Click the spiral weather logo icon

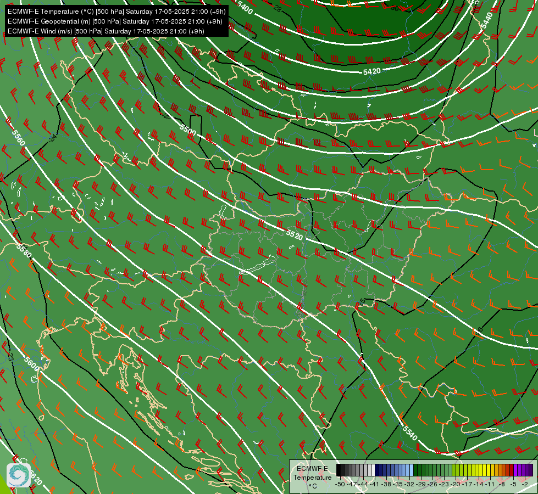pyautogui.click(x=19, y=475)
